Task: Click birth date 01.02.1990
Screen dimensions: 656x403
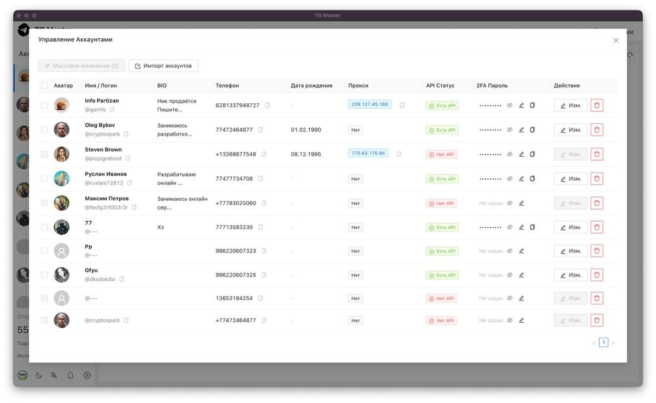Action: pos(306,130)
